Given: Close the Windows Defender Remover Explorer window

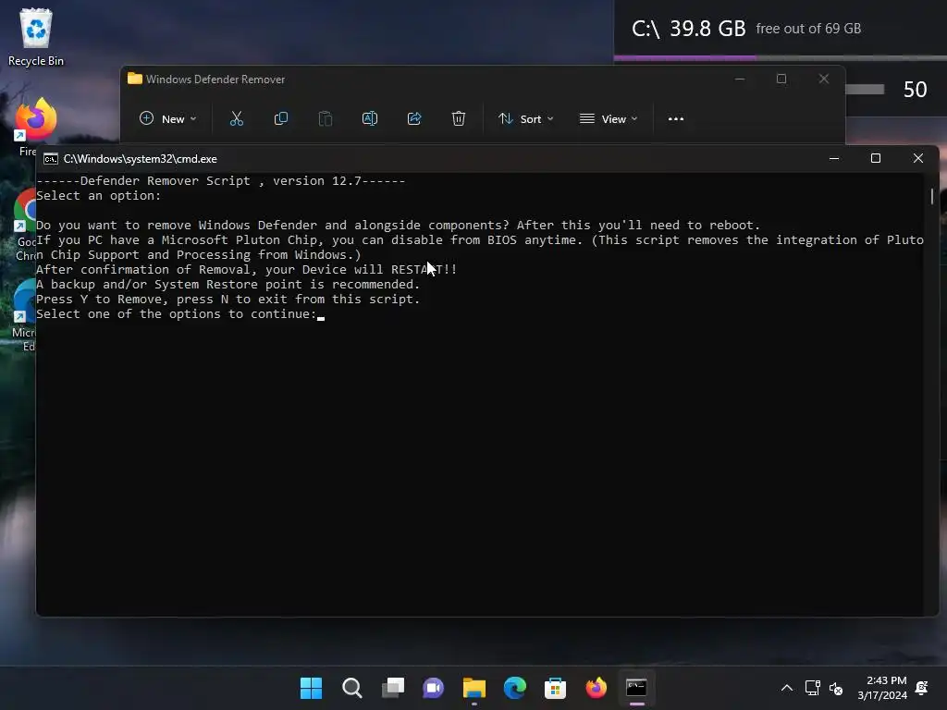Looking at the screenshot, I should point(824,80).
